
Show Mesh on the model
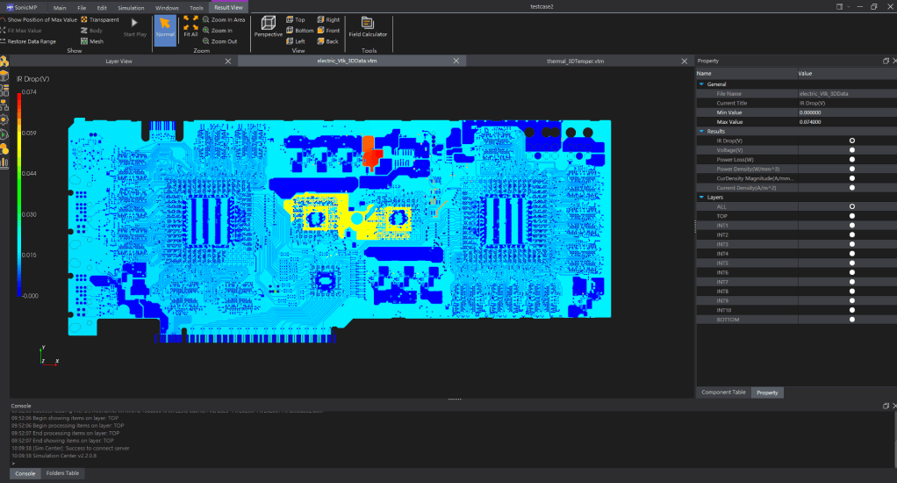[92, 41]
